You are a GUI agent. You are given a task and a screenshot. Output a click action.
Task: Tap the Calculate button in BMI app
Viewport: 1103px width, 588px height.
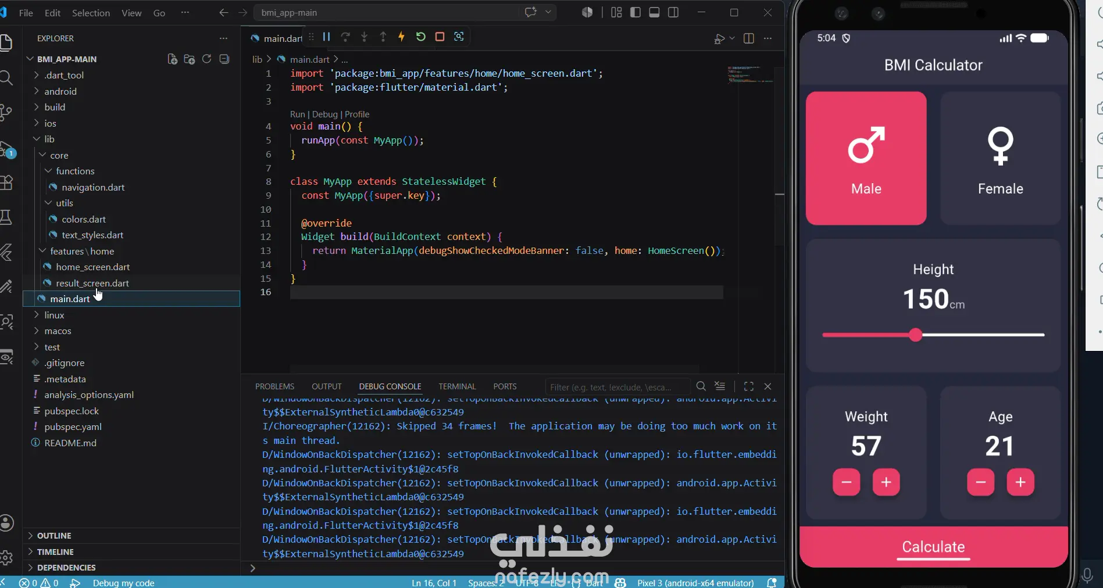pyautogui.click(x=933, y=547)
